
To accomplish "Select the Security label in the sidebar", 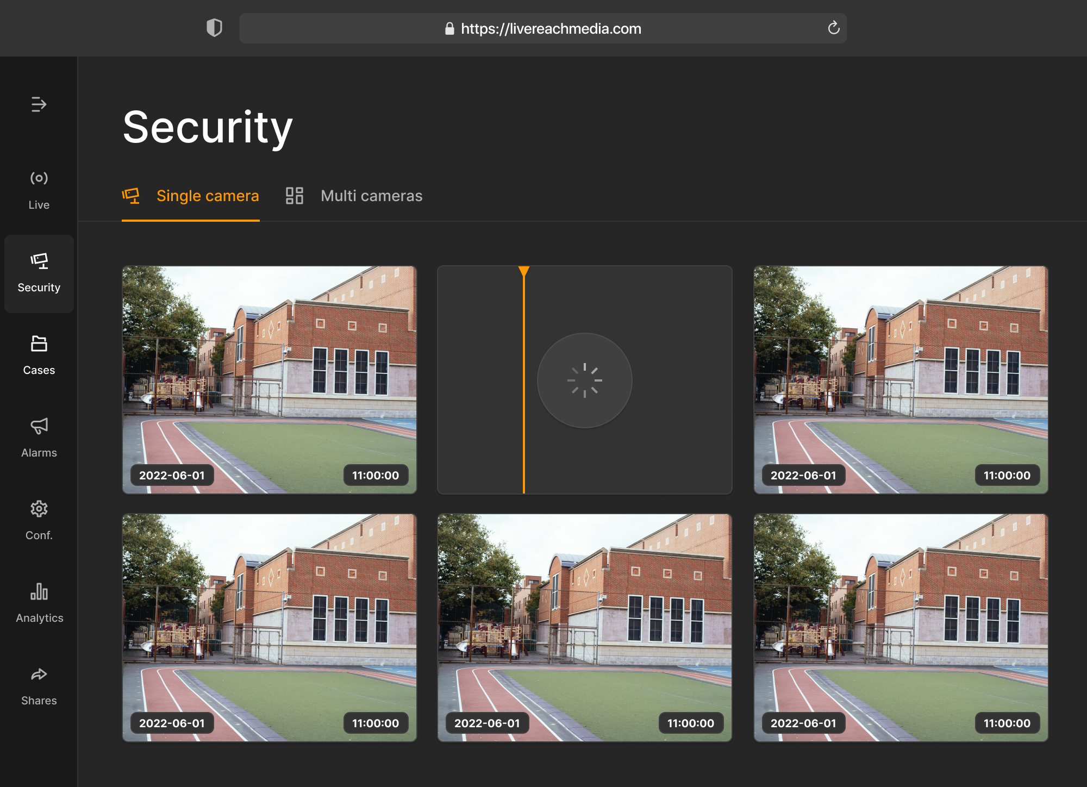I will pyautogui.click(x=39, y=288).
